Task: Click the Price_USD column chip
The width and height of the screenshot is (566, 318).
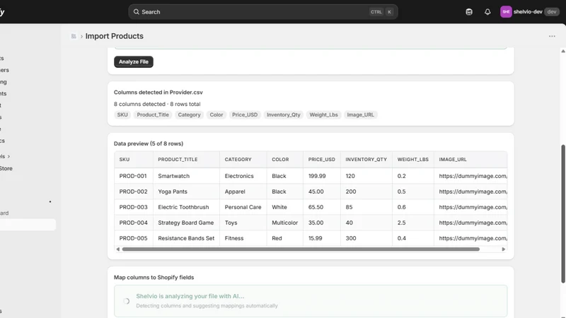Action: (x=245, y=114)
